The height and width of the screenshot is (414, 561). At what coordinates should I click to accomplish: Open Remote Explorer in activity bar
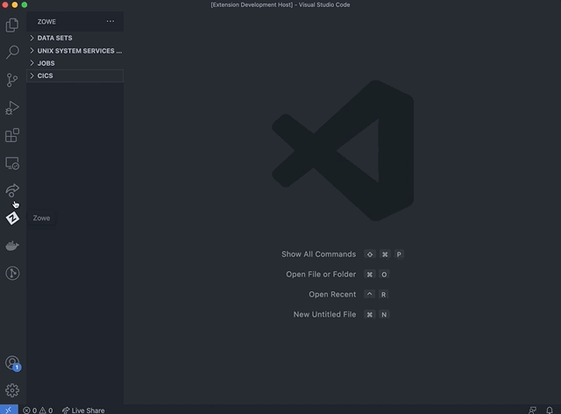point(12,163)
